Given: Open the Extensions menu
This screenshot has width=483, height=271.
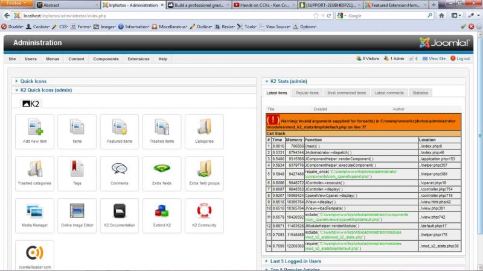Looking at the screenshot, I should pos(139,58).
